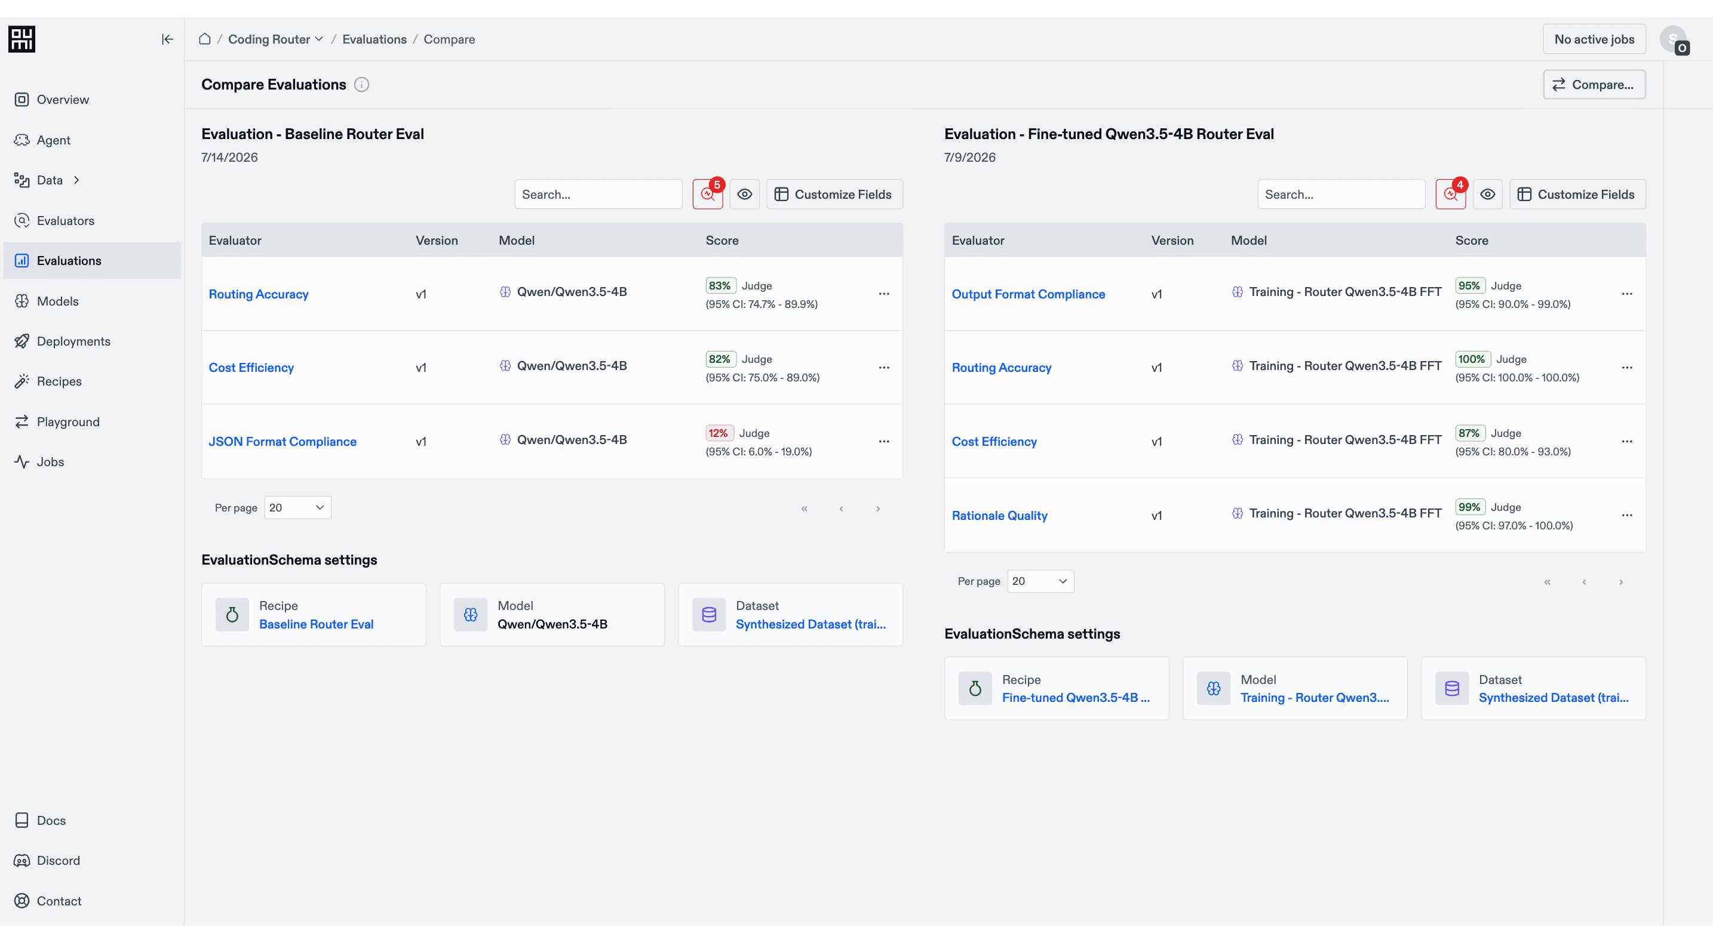Click the Oumi logo icon
1713x943 pixels.
(22, 39)
